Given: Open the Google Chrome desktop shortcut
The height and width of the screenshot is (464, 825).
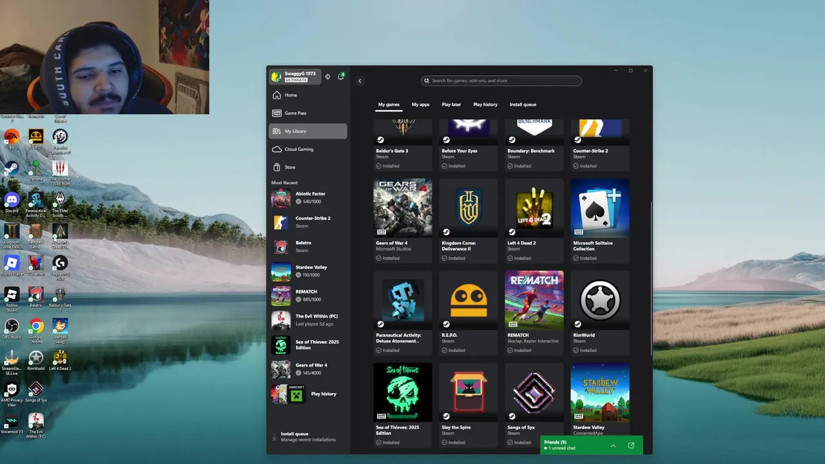Looking at the screenshot, I should 35,331.
